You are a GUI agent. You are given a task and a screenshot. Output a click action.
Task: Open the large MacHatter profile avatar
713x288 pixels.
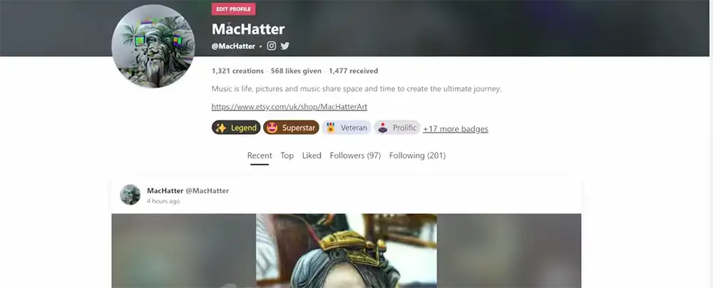click(x=153, y=46)
